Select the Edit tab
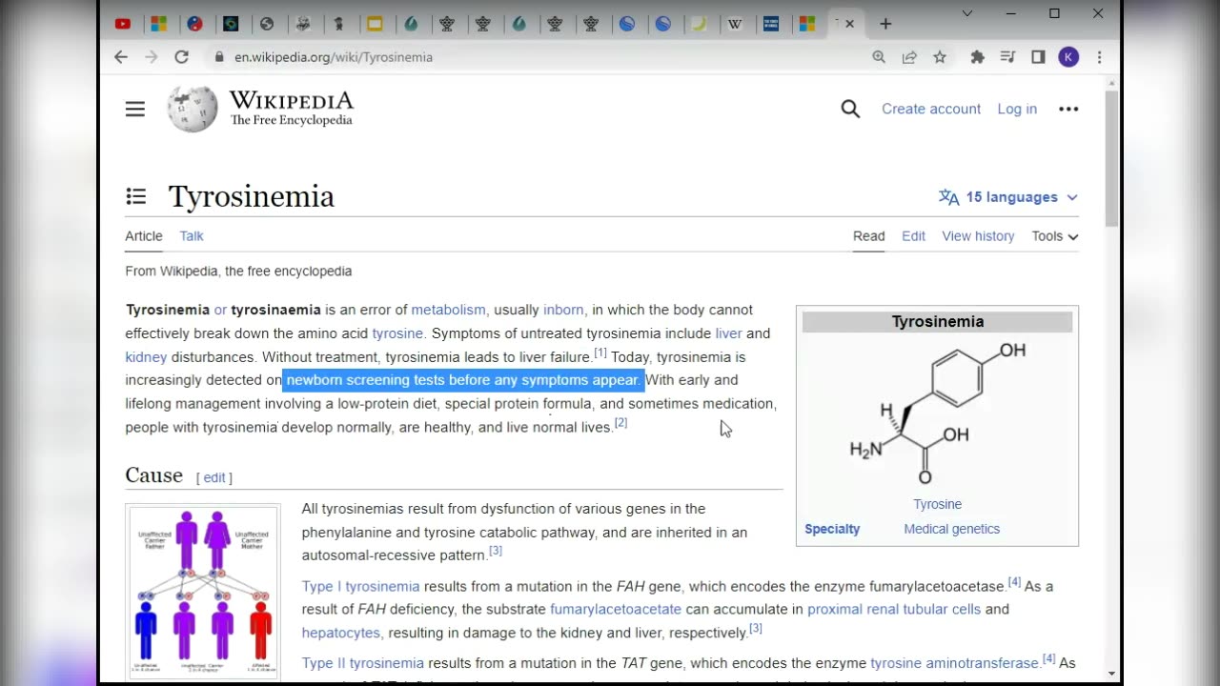 point(914,236)
